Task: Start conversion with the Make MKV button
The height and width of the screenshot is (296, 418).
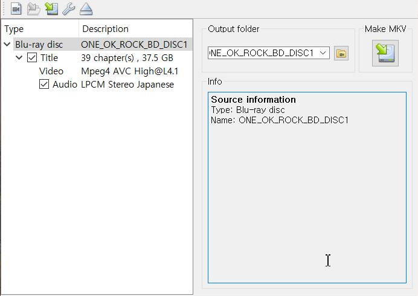Action: coord(385,53)
